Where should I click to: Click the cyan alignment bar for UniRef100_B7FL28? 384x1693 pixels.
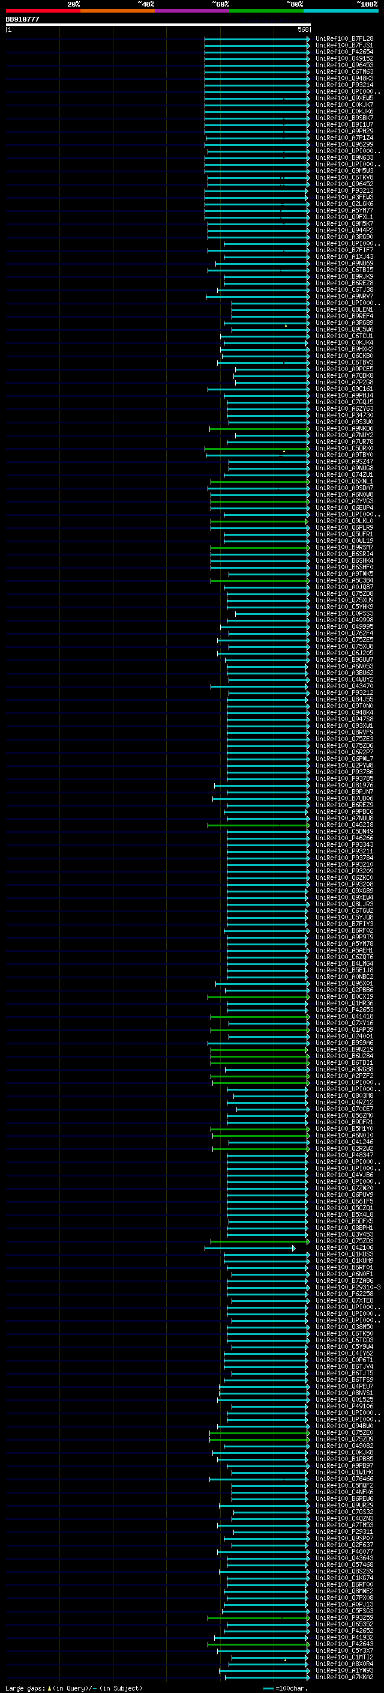tap(257, 39)
